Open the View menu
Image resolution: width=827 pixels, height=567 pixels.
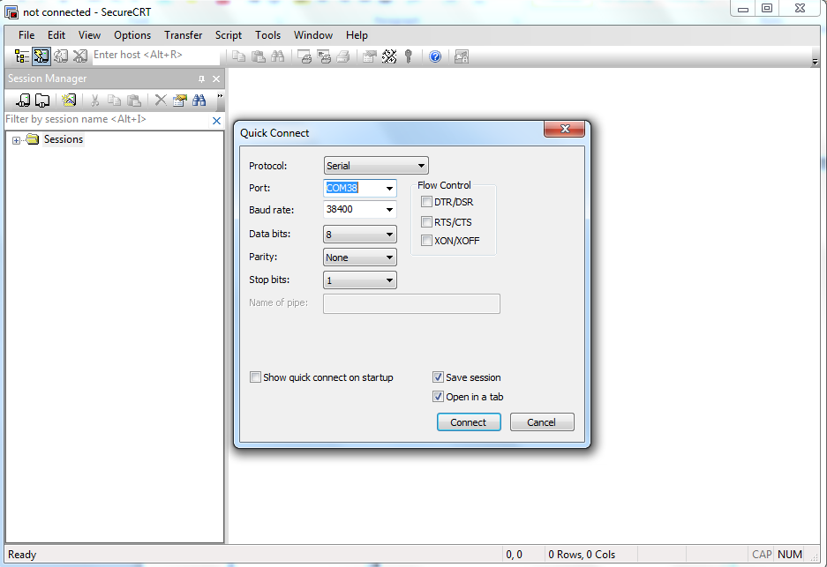tap(90, 35)
